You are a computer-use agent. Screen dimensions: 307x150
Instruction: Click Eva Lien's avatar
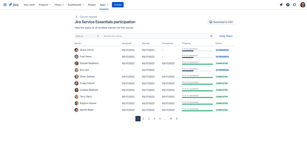tap(77, 70)
